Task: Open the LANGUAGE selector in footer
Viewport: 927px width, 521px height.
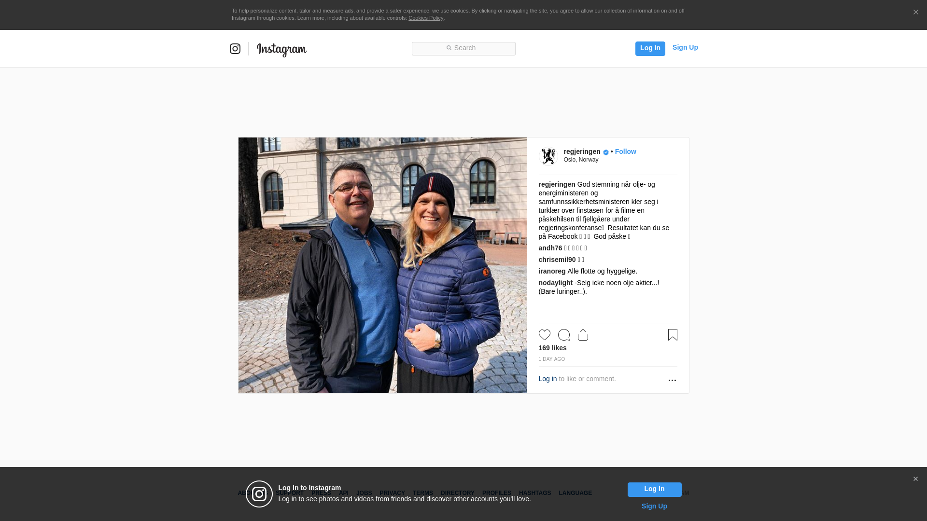Action: pos(576,493)
